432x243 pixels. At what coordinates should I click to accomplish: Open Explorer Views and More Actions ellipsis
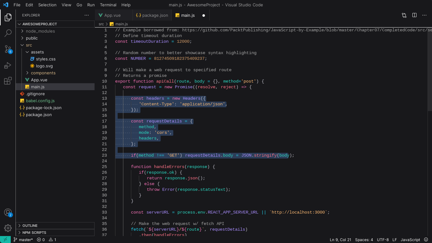[x=87, y=15]
